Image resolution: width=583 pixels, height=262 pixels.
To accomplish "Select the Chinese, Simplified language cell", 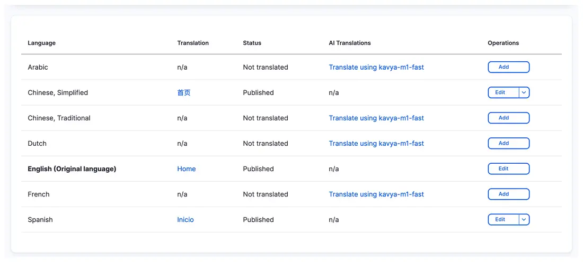I will 58,92.
